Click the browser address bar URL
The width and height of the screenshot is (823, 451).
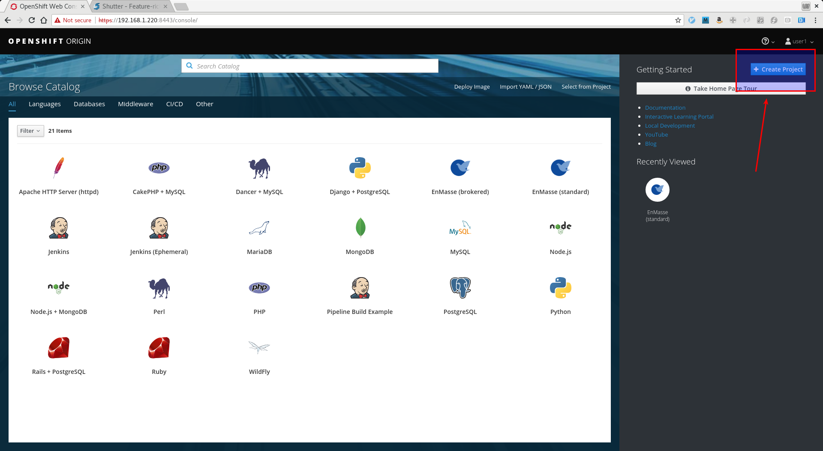point(148,20)
